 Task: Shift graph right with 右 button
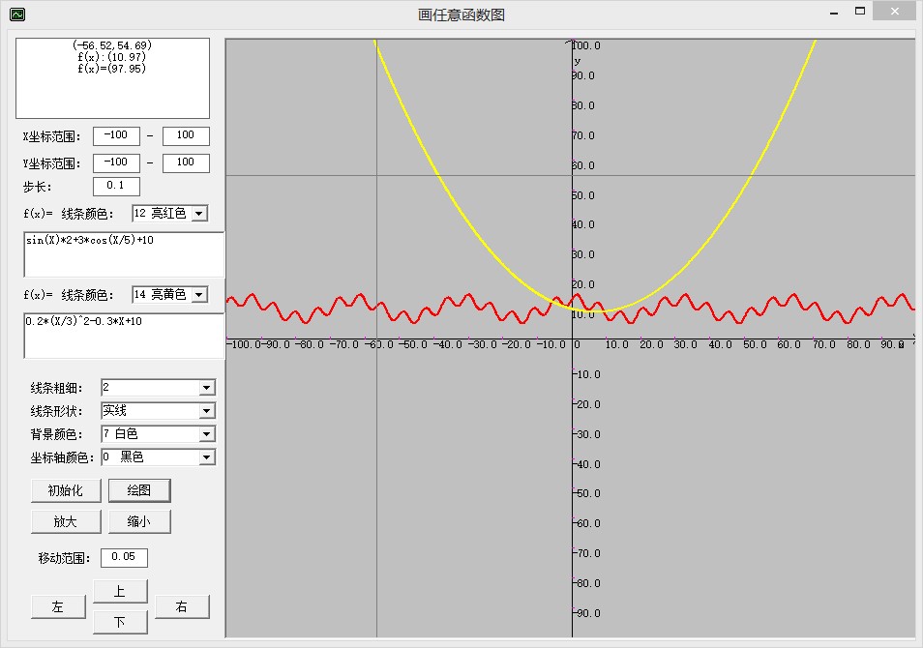[182, 606]
